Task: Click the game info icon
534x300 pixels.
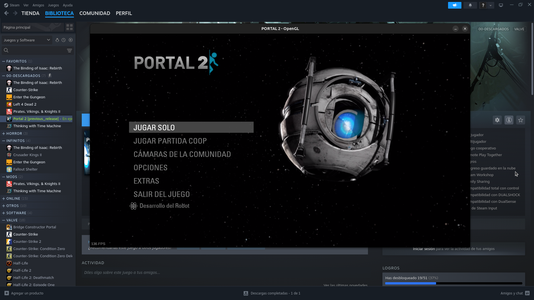Action: click(x=509, y=120)
